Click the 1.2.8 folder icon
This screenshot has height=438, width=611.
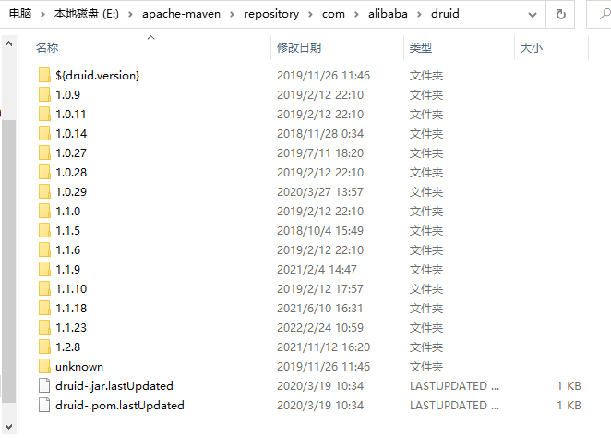point(44,347)
